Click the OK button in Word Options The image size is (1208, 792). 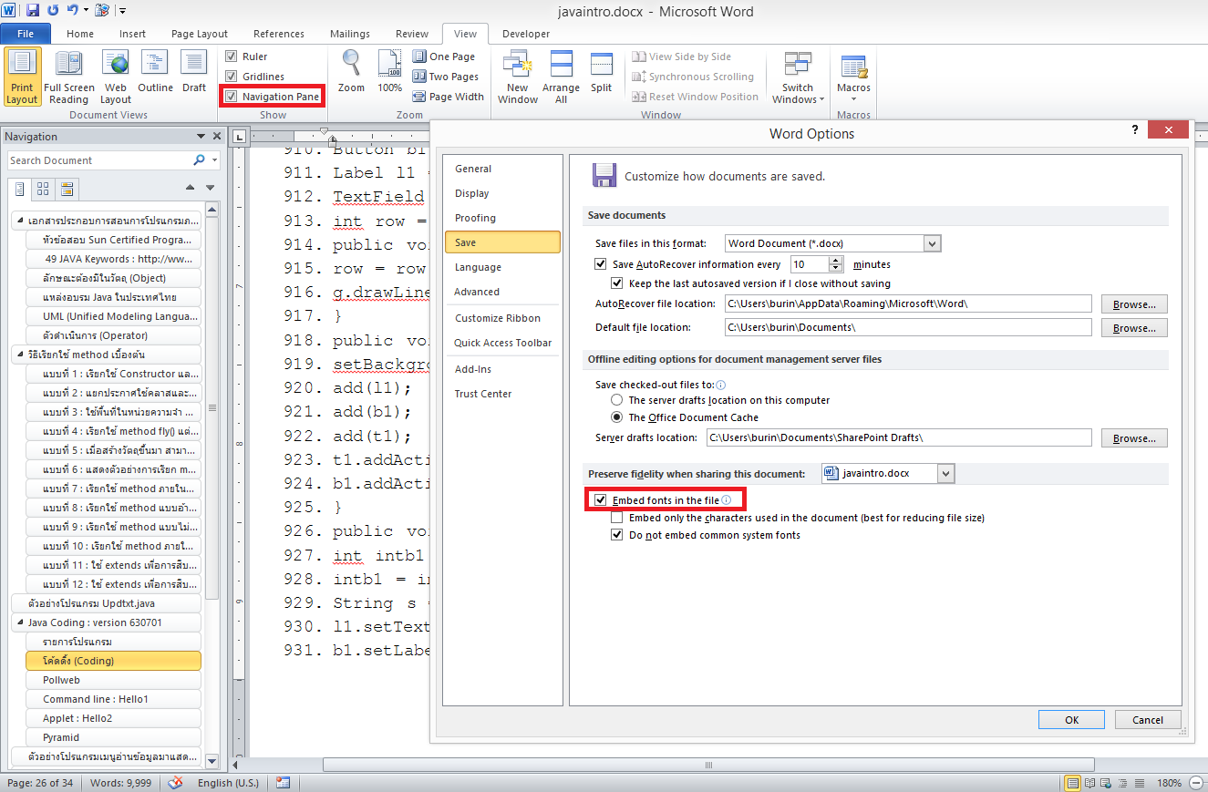1071,720
